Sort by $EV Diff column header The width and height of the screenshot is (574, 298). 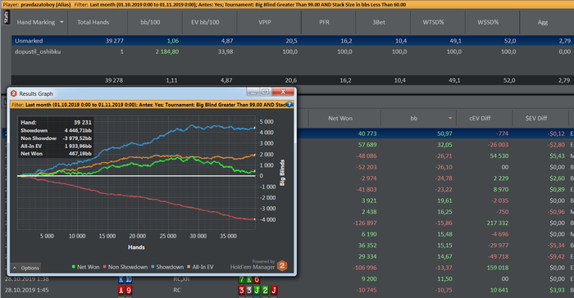tap(536, 118)
